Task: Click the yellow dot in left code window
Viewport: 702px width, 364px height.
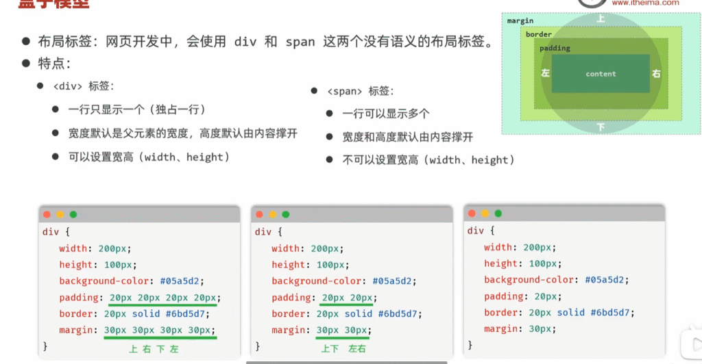Action: coord(60,215)
